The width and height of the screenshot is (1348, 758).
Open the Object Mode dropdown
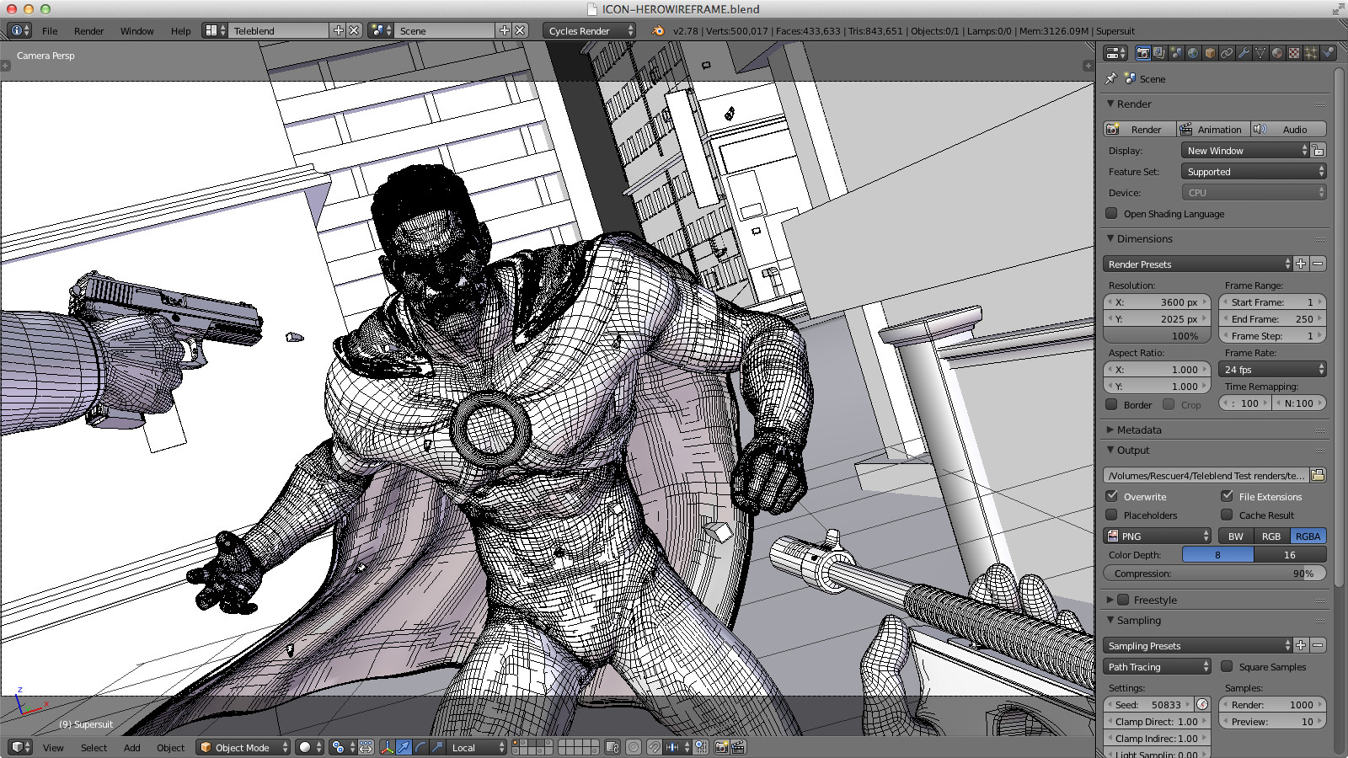(243, 747)
